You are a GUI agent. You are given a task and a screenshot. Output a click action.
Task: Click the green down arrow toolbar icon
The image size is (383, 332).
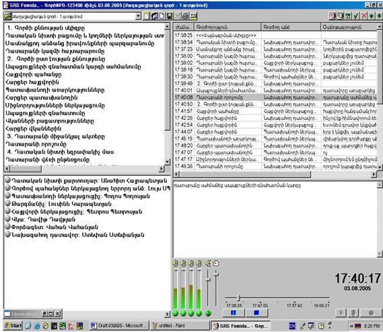pos(379,16)
